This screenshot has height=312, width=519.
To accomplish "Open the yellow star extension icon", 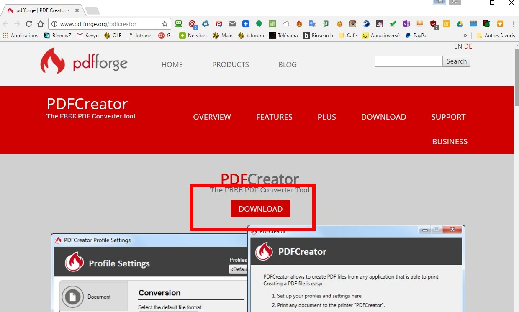I will coord(500,24).
